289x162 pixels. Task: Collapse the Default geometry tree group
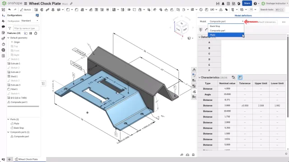click(x=8, y=38)
